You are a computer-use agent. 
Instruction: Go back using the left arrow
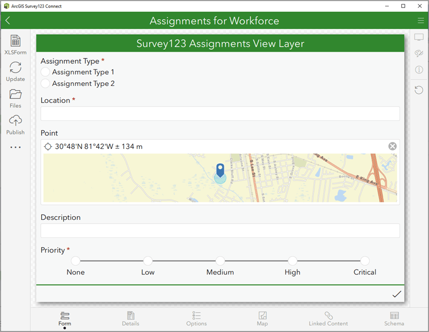pyautogui.click(x=7, y=20)
